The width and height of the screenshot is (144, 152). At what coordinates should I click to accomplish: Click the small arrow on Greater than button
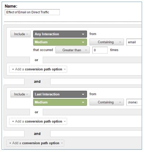86,50
